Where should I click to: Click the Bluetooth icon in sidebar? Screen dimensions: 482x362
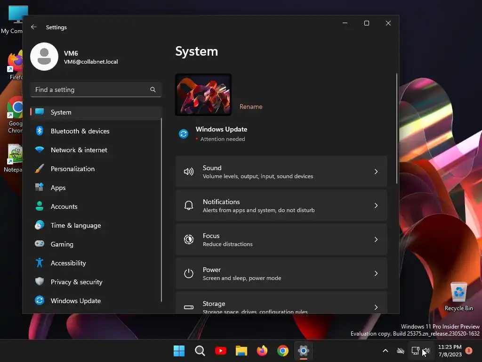(x=40, y=131)
